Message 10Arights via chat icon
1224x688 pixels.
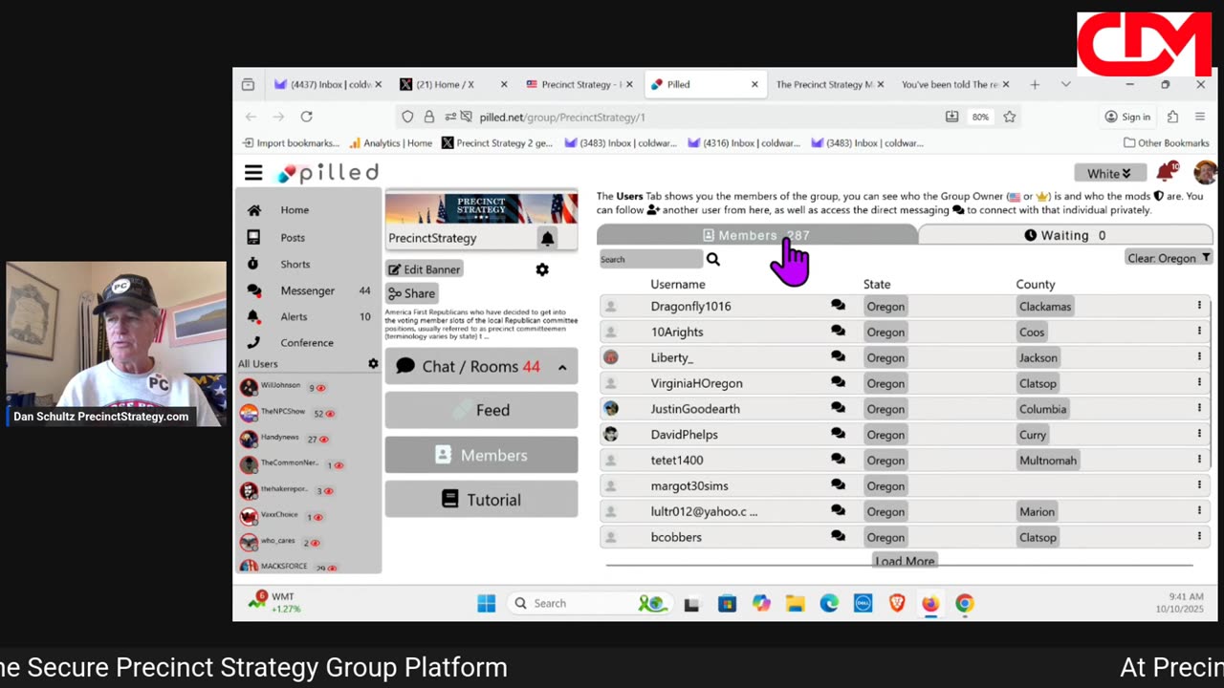point(838,332)
